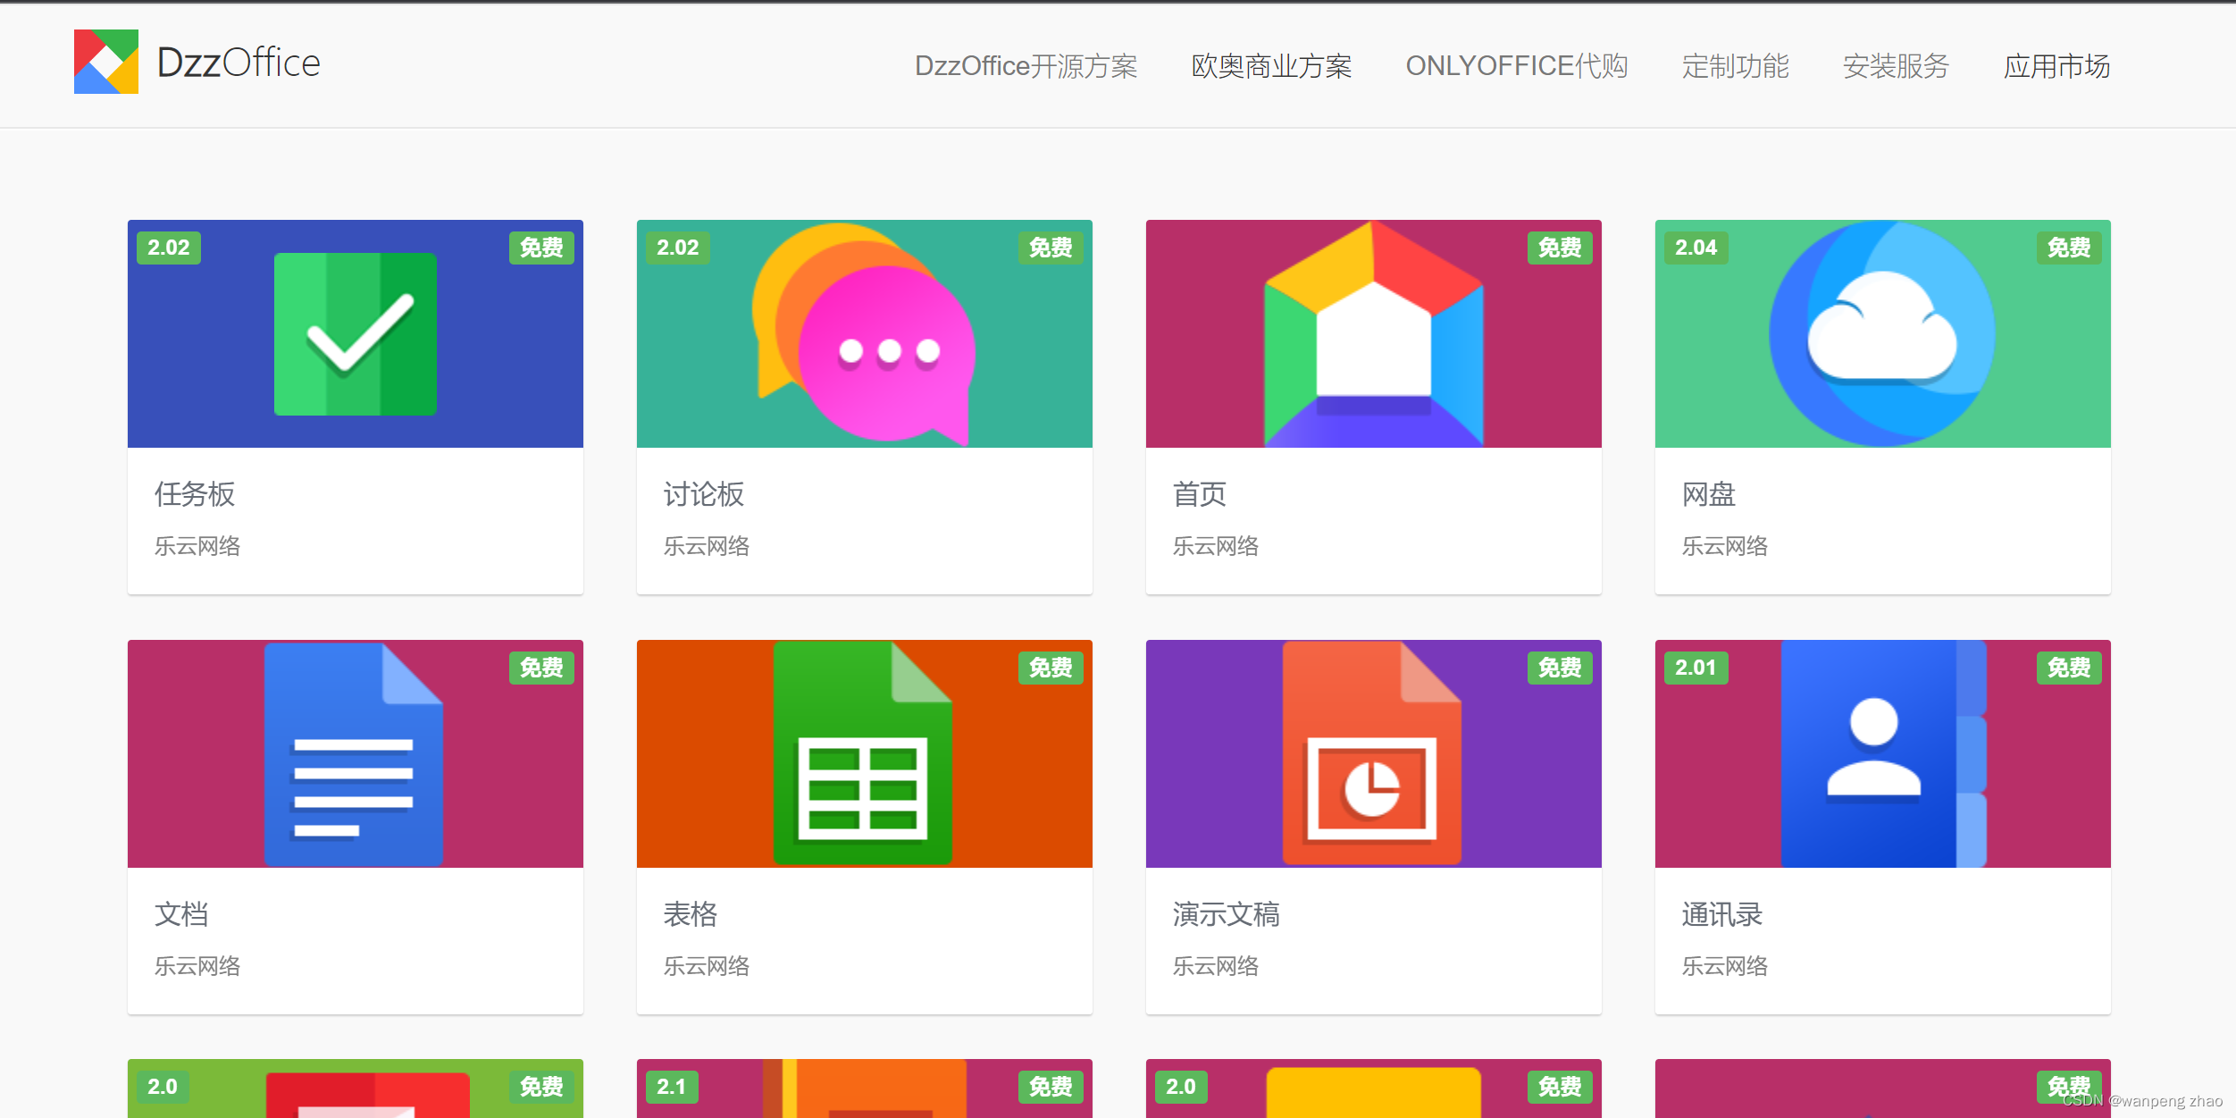Click the 定制功能 navigation link
Screen dimensions: 2236x1118
1734,65
